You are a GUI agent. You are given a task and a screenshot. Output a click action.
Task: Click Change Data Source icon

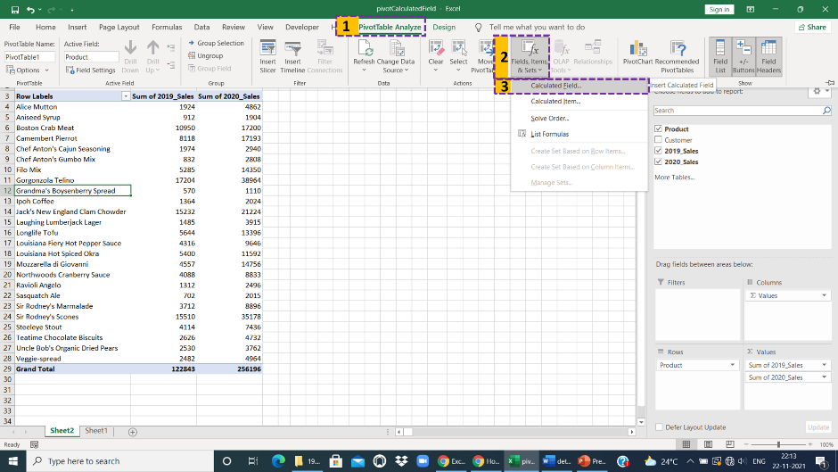point(395,48)
